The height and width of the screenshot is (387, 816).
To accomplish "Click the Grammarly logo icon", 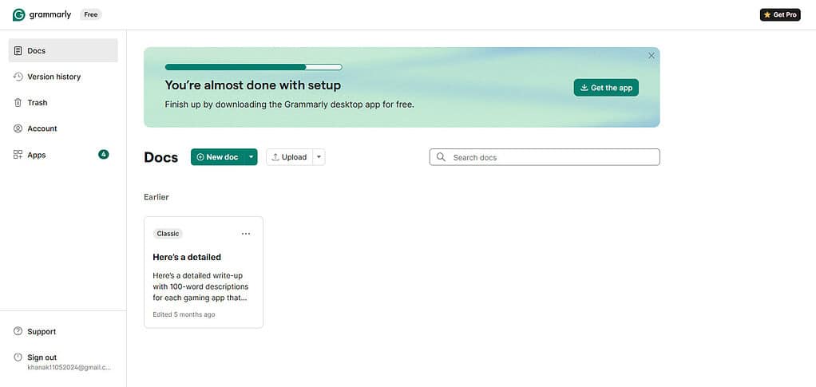I will coord(18,14).
